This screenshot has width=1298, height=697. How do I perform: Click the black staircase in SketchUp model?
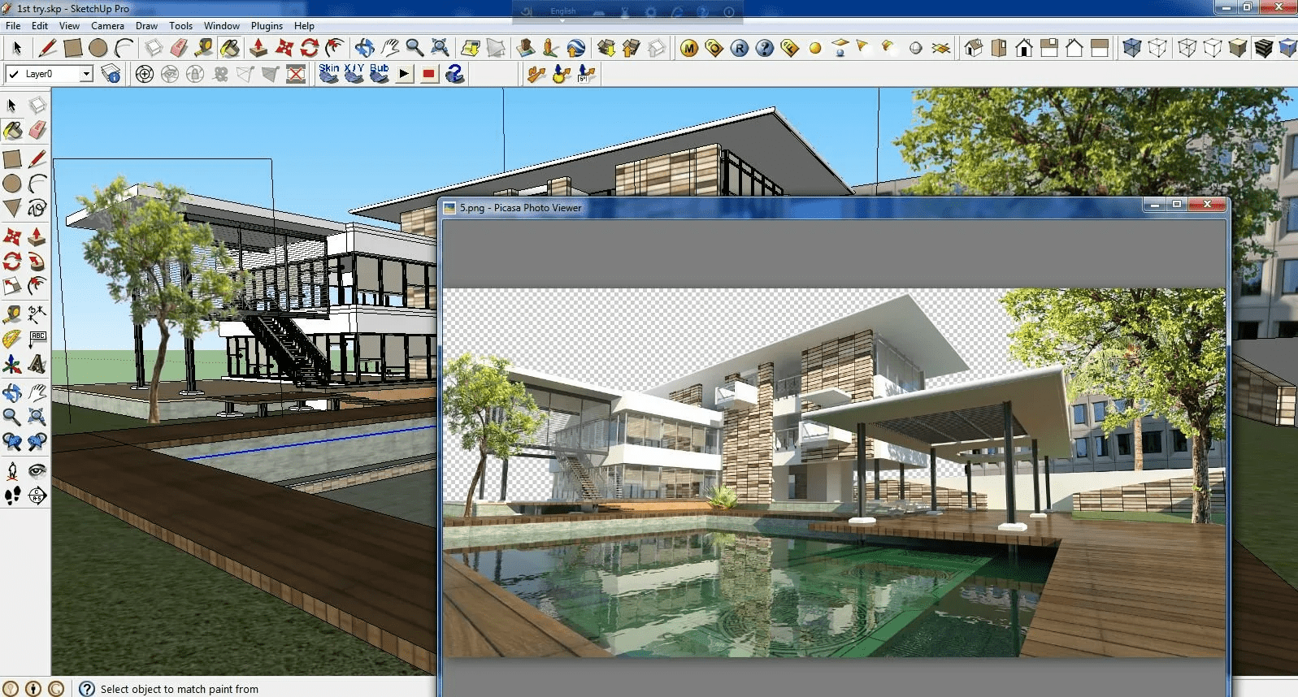pyautogui.click(x=286, y=346)
